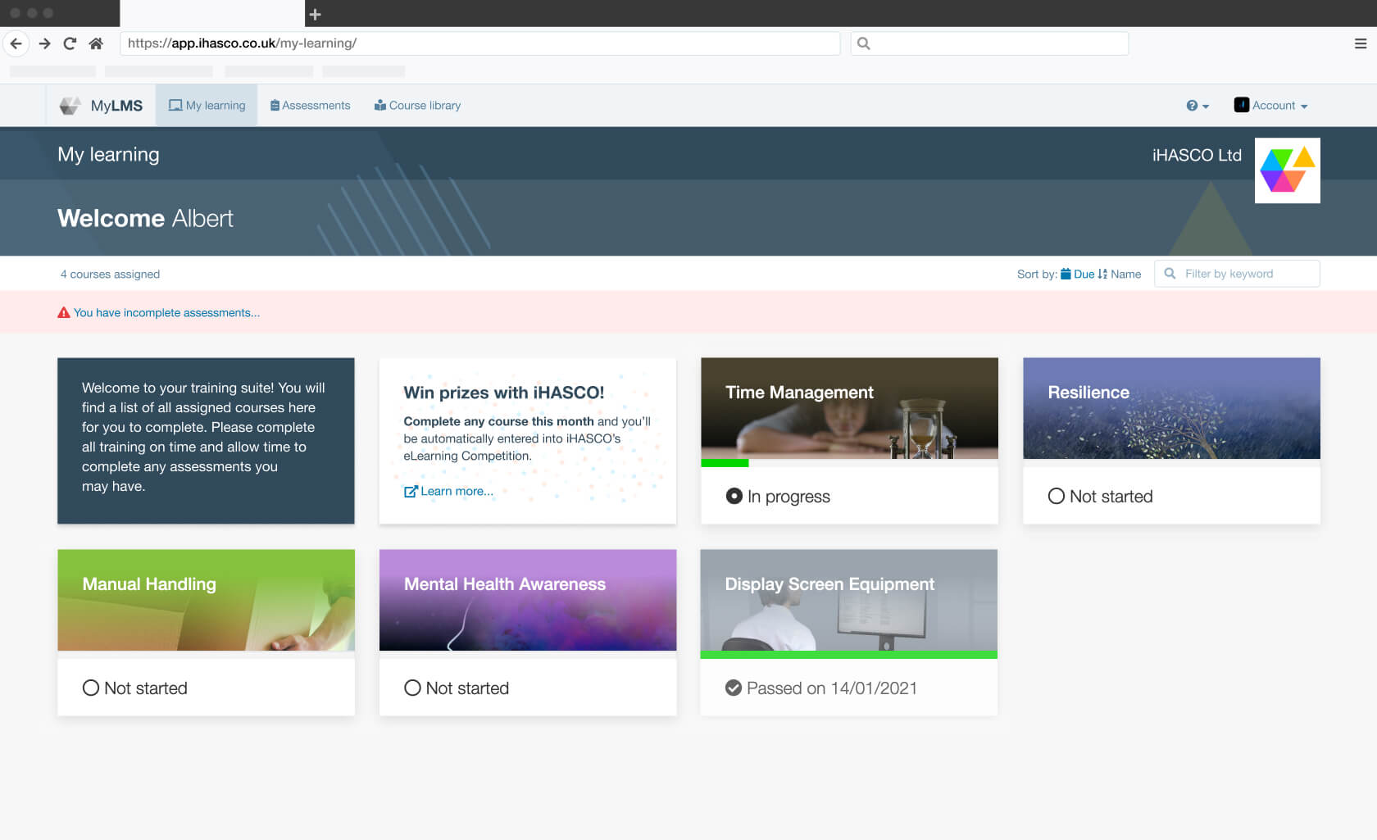The image size is (1377, 840).
Task: Click the Filter by keyword field
Action: [1237, 274]
